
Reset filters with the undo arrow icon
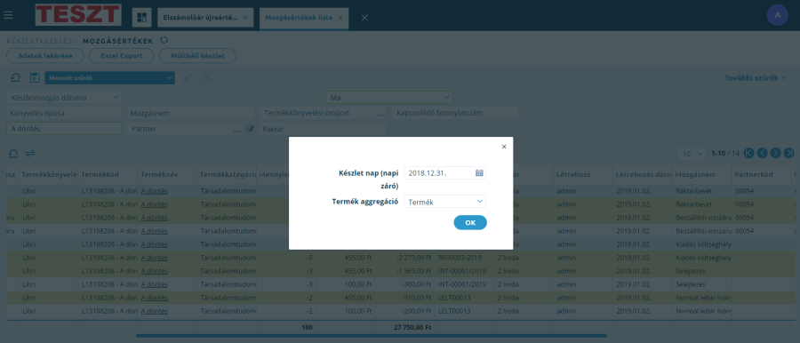(x=15, y=77)
